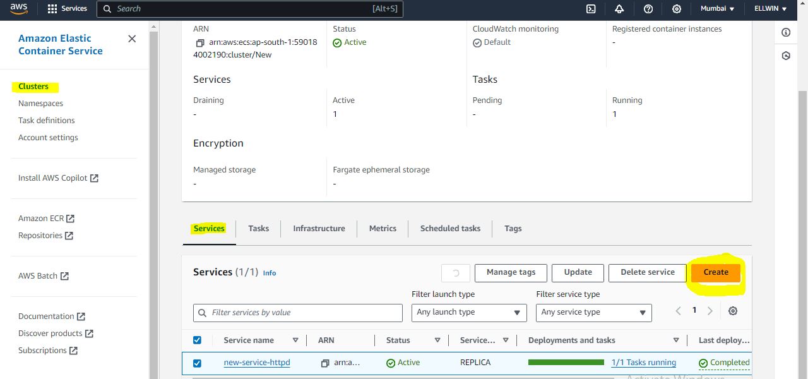This screenshot has width=808, height=379.
Task: Open the Mumbai region selector
Action: coord(718,9)
